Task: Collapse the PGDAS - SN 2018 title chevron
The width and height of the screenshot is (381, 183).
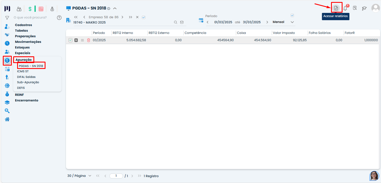Action: point(115,8)
